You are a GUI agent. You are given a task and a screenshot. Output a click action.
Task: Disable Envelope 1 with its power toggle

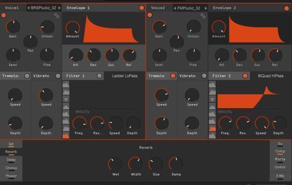pyautogui.click(x=141, y=8)
